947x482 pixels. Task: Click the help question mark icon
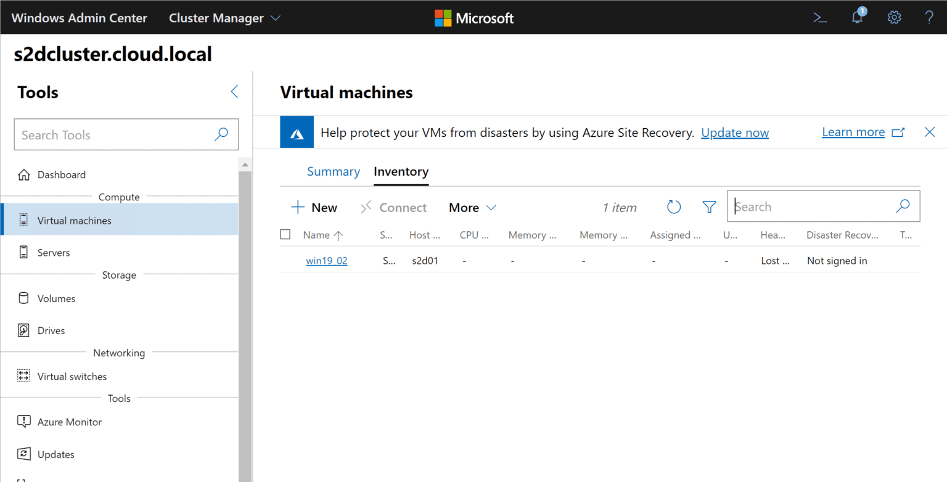click(x=929, y=18)
